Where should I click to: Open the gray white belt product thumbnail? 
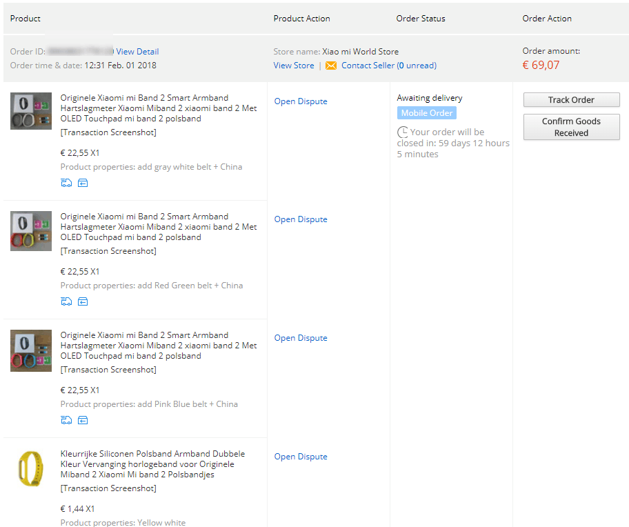(x=31, y=111)
